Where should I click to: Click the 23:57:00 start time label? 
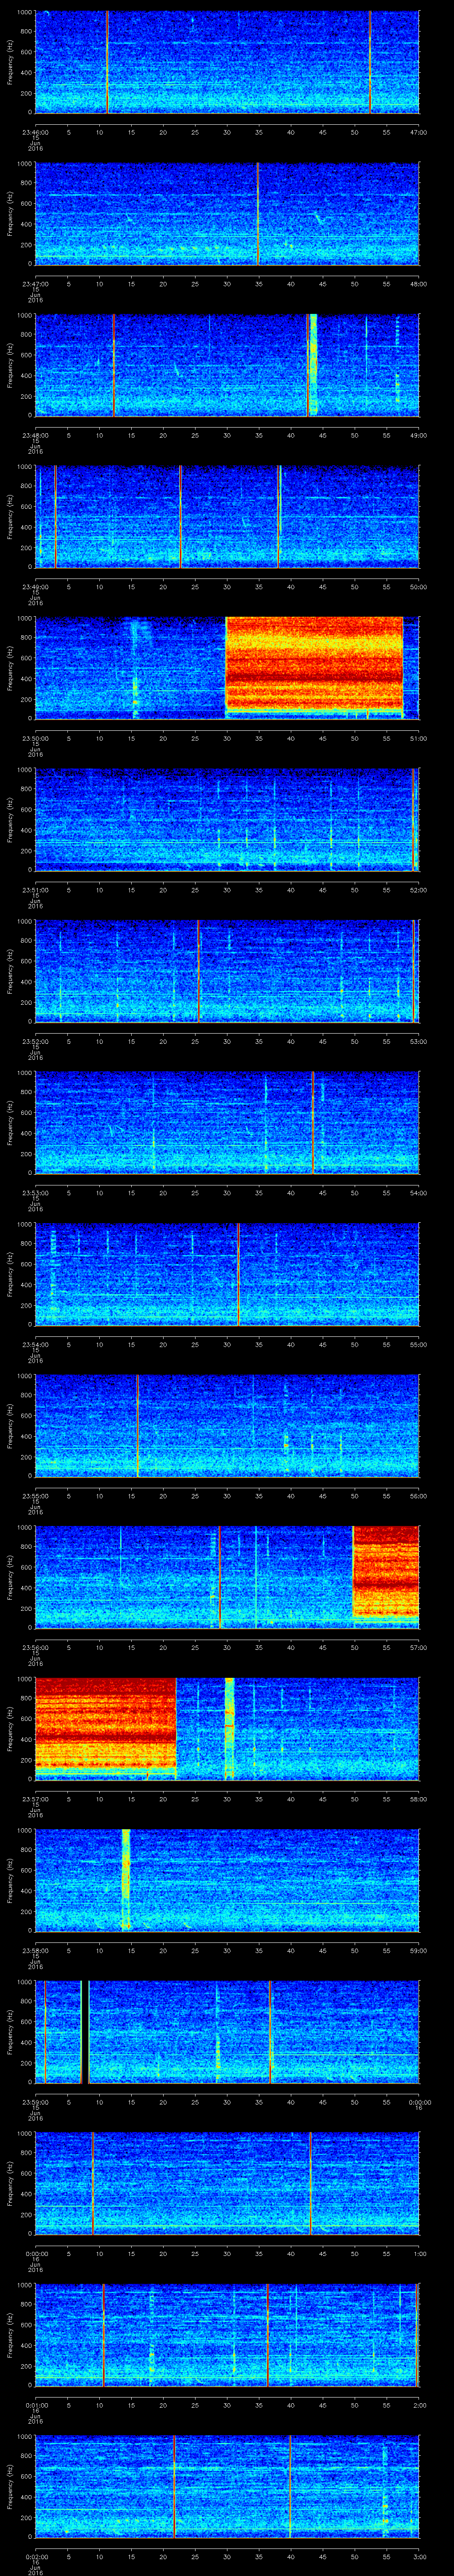click(35, 1799)
